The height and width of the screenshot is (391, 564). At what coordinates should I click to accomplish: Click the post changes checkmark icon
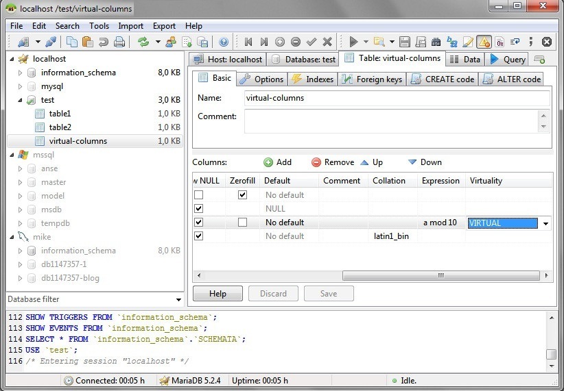[312, 42]
